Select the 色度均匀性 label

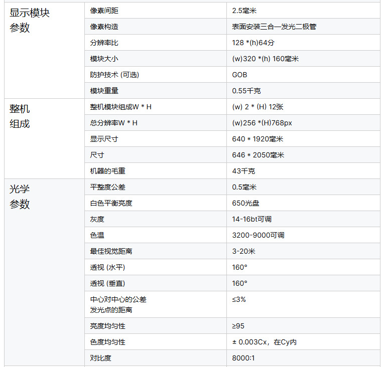(x=107, y=342)
